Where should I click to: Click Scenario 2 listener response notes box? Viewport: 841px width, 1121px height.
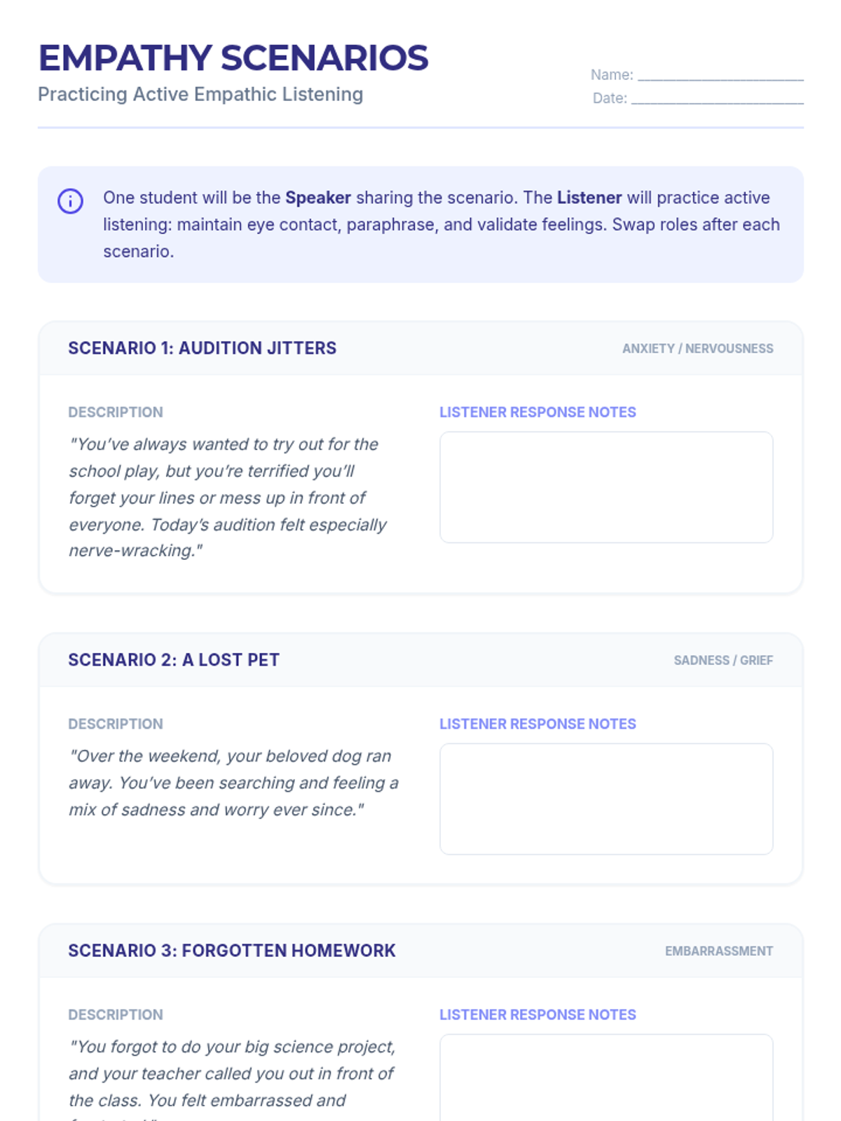click(606, 799)
